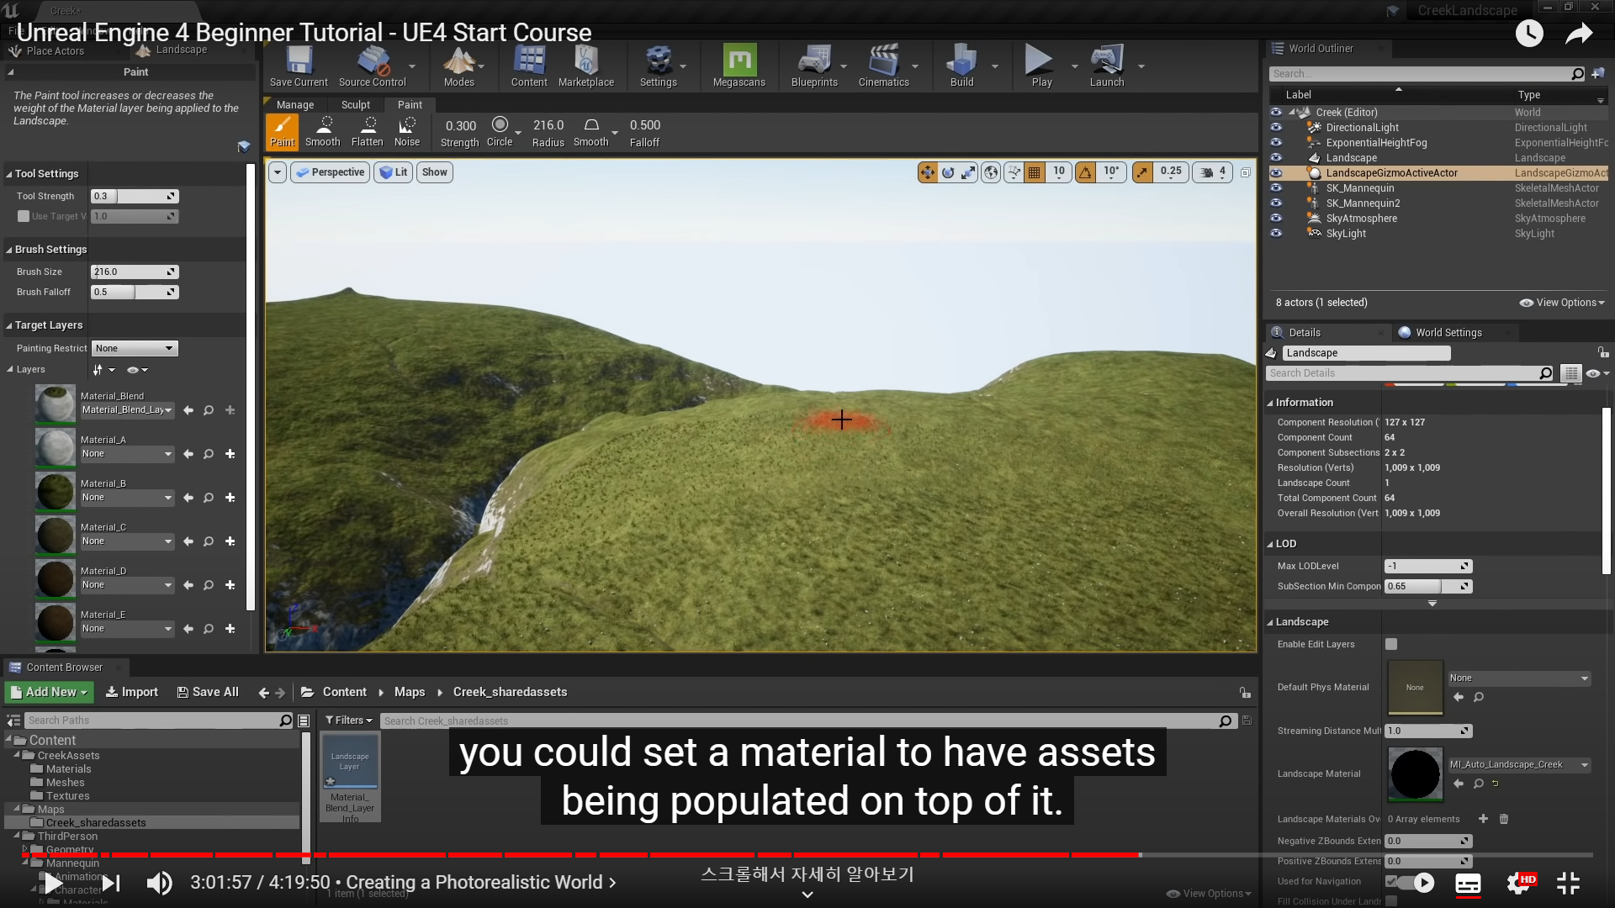The image size is (1615, 908).
Task: Select the Noise landscape tool
Action: click(x=407, y=131)
